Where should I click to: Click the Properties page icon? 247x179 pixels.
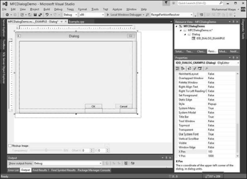(189, 68)
